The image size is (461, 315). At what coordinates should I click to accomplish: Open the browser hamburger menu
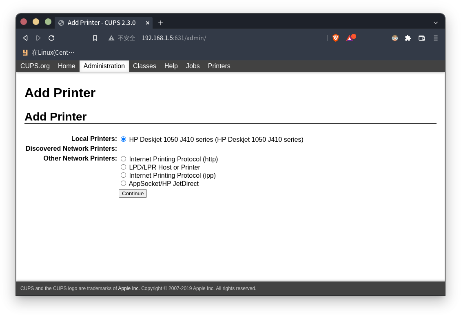435,38
